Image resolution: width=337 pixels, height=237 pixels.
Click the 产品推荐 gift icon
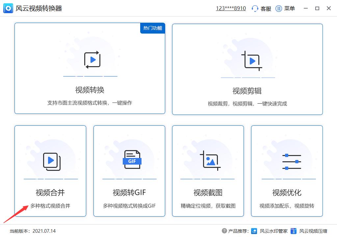pos(225,231)
